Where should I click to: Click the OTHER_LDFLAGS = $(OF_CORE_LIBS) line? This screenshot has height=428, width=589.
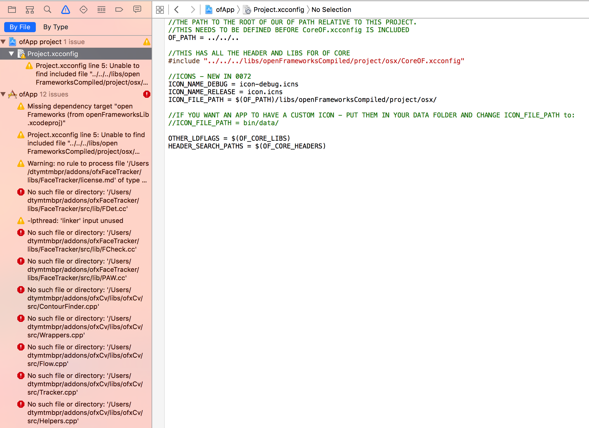(x=229, y=139)
